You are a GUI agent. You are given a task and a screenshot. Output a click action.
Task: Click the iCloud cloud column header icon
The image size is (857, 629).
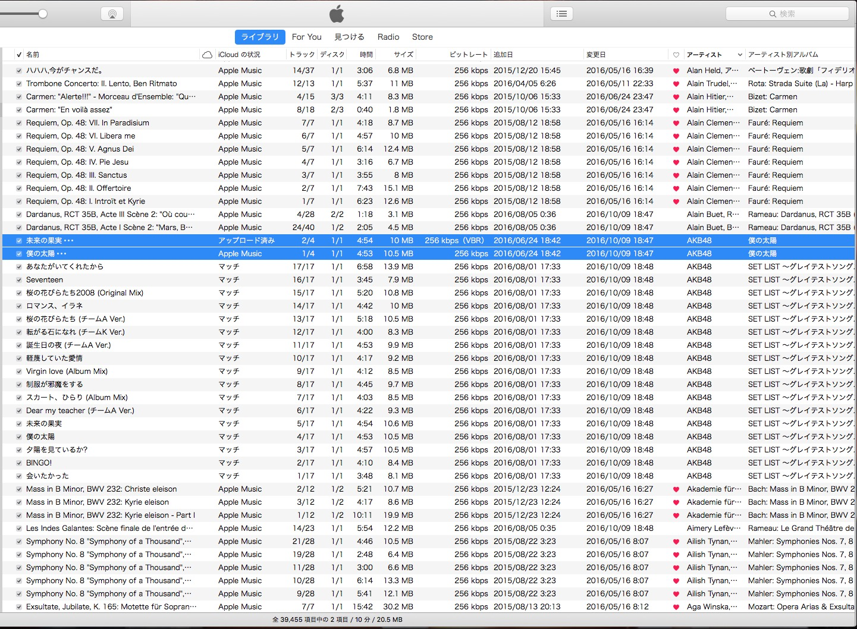pyautogui.click(x=207, y=55)
